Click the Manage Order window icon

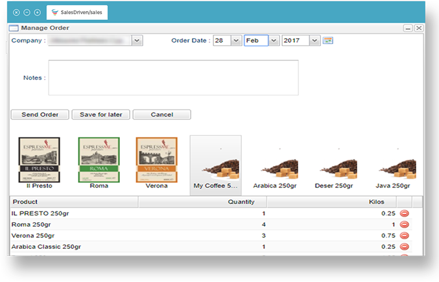pos(14,28)
